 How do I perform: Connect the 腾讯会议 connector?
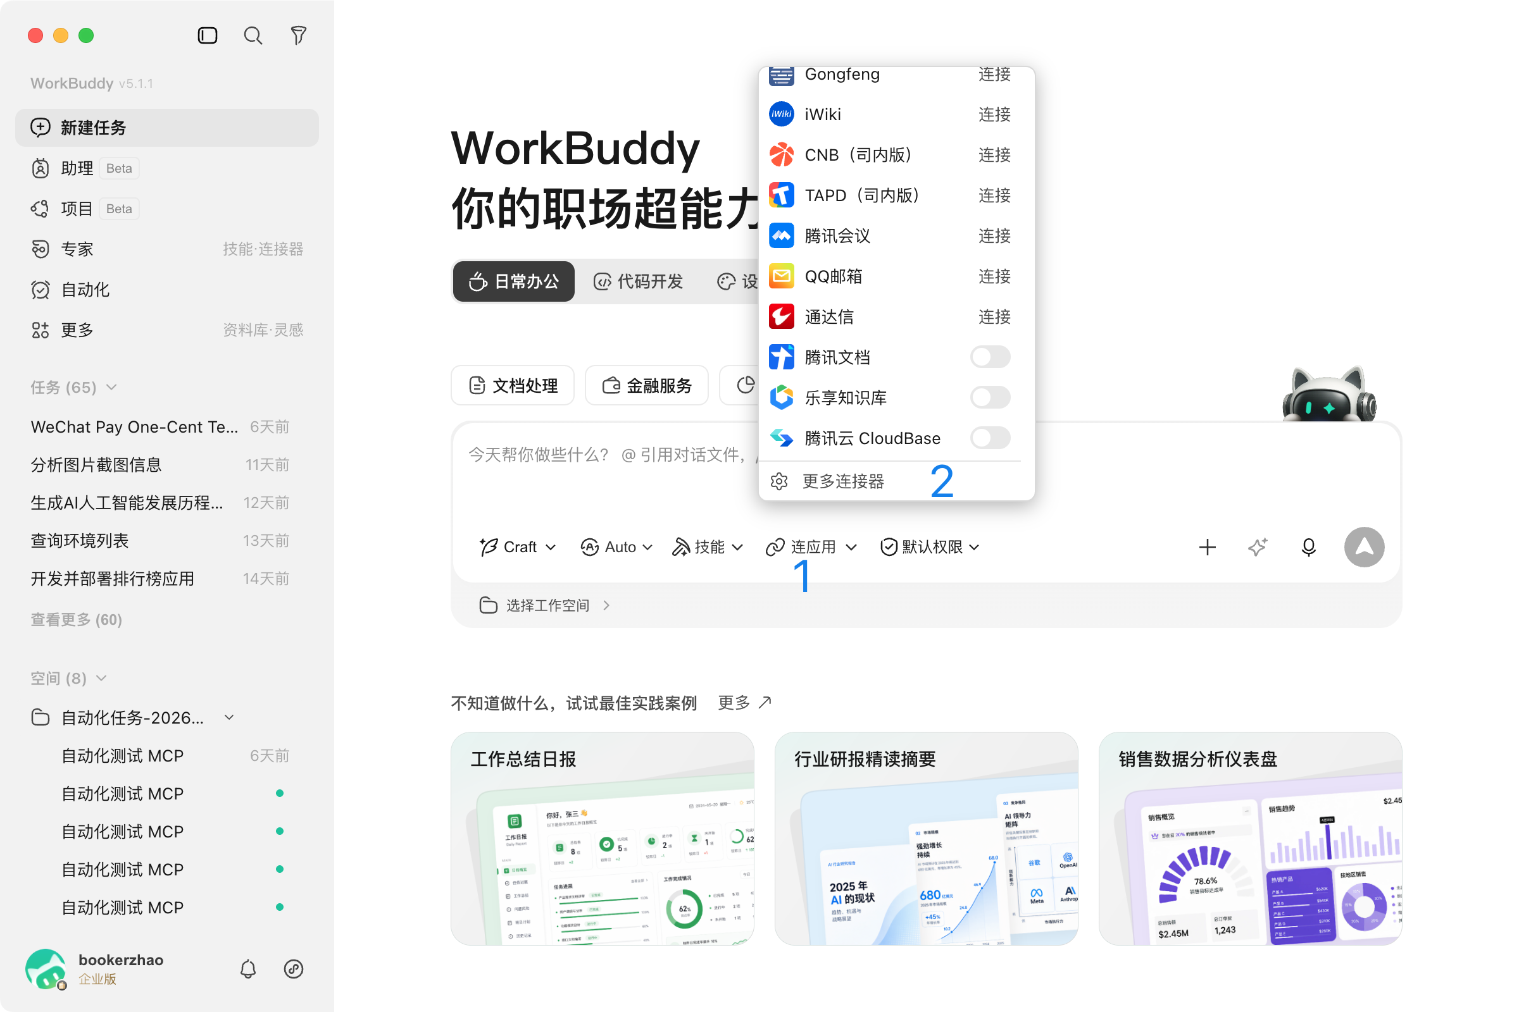tap(994, 235)
